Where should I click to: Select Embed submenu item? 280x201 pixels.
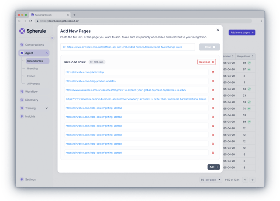coord(31,76)
